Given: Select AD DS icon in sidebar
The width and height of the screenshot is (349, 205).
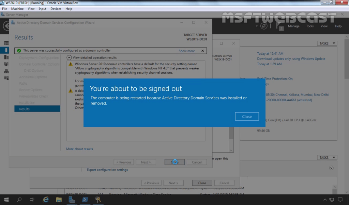Looking at the screenshot, I should (6, 64).
